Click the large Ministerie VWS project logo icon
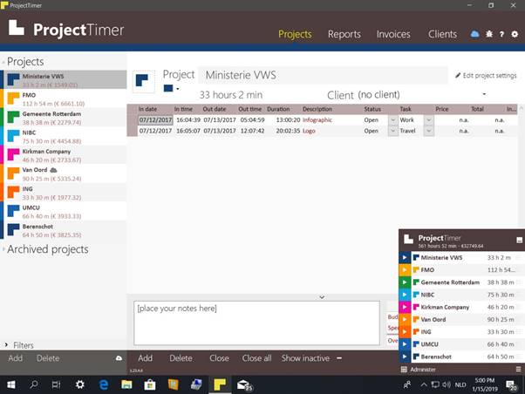 [143, 81]
